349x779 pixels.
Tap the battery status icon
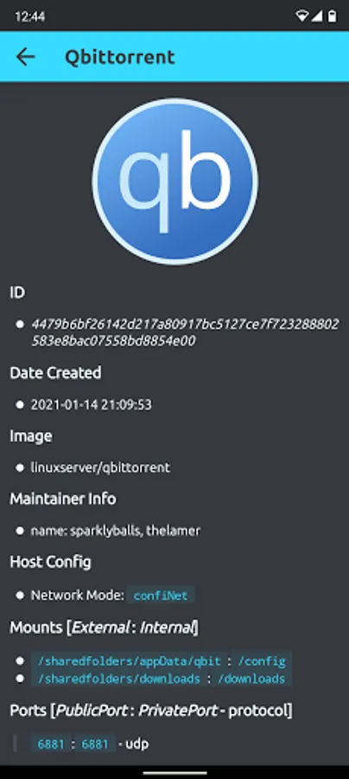332,16
